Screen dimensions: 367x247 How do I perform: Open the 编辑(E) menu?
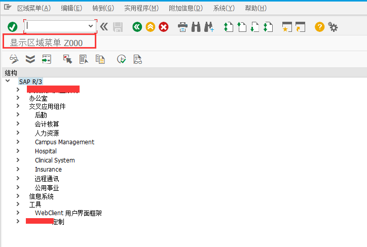click(x=71, y=8)
